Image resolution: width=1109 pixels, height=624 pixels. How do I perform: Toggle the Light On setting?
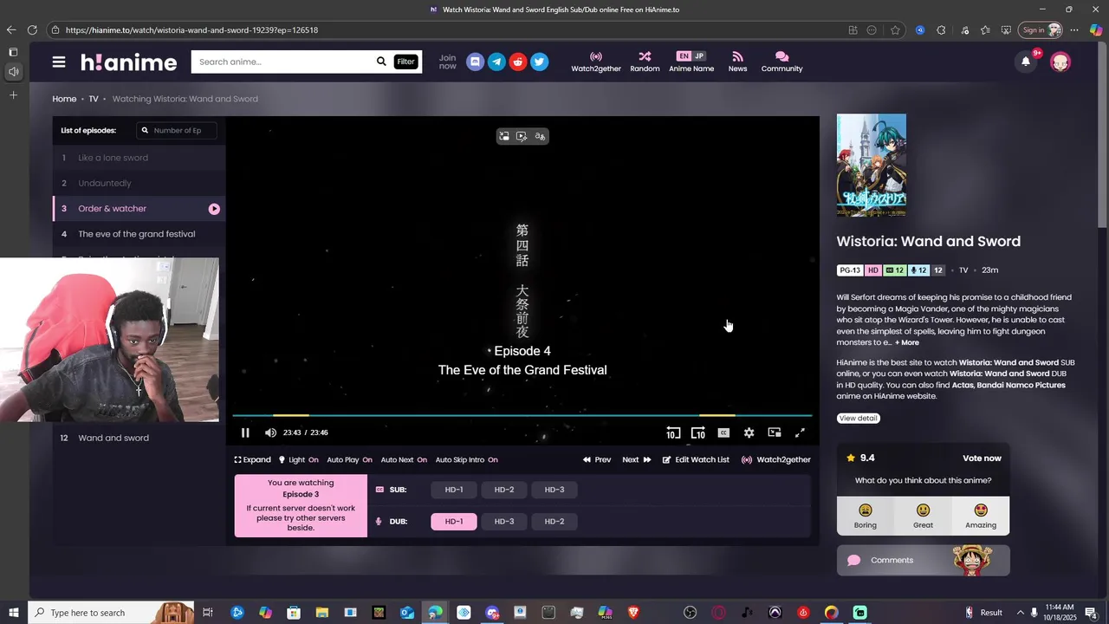point(298,460)
